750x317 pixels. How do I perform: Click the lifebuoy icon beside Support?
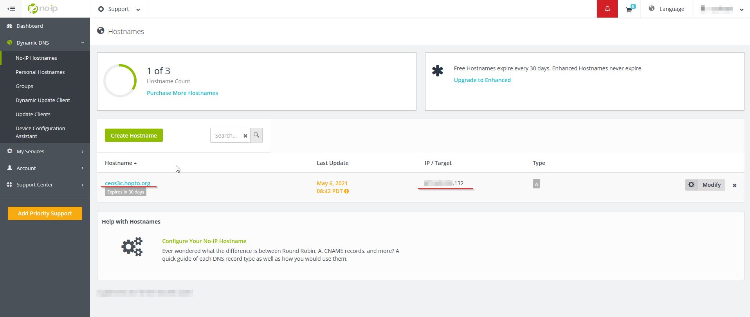tap(101, 9)
